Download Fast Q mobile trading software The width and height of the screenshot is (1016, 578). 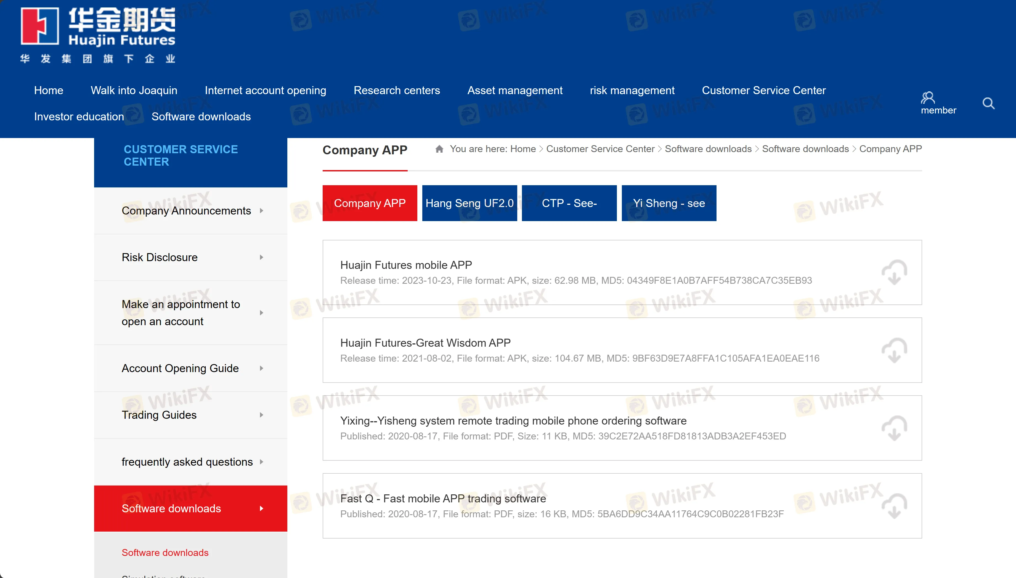[x=894, y=506]
